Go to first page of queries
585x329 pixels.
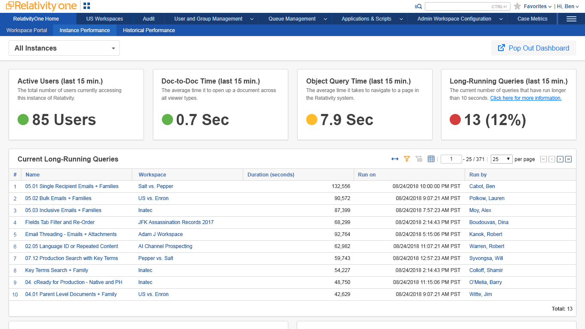543,159
